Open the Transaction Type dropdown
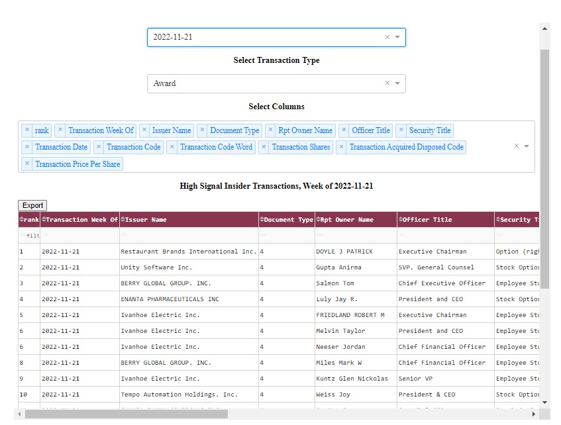Image resolution: width=561 pixels, height=425 pixels. (397, 83)
